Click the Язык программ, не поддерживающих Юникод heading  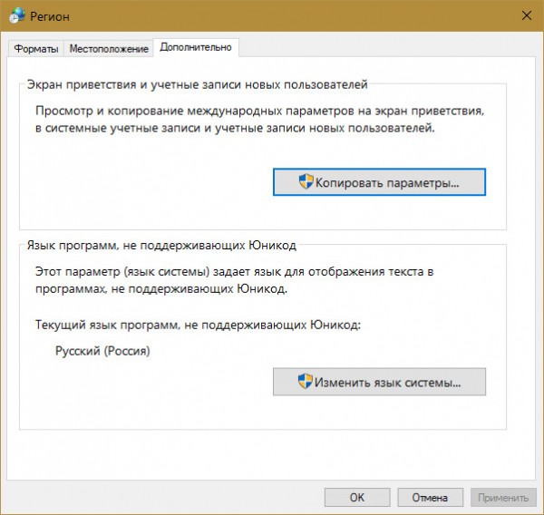[x=161, y=246]
